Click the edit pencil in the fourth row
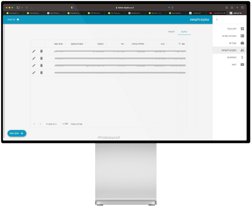This screenshot has height=207, width=251. pos(34,72)
